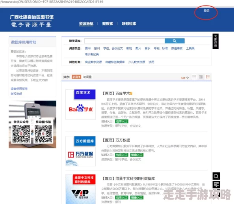The height and width of the screenshot is (204, 234).
Task: Open 版权说明 link
Action: [16, 94]
